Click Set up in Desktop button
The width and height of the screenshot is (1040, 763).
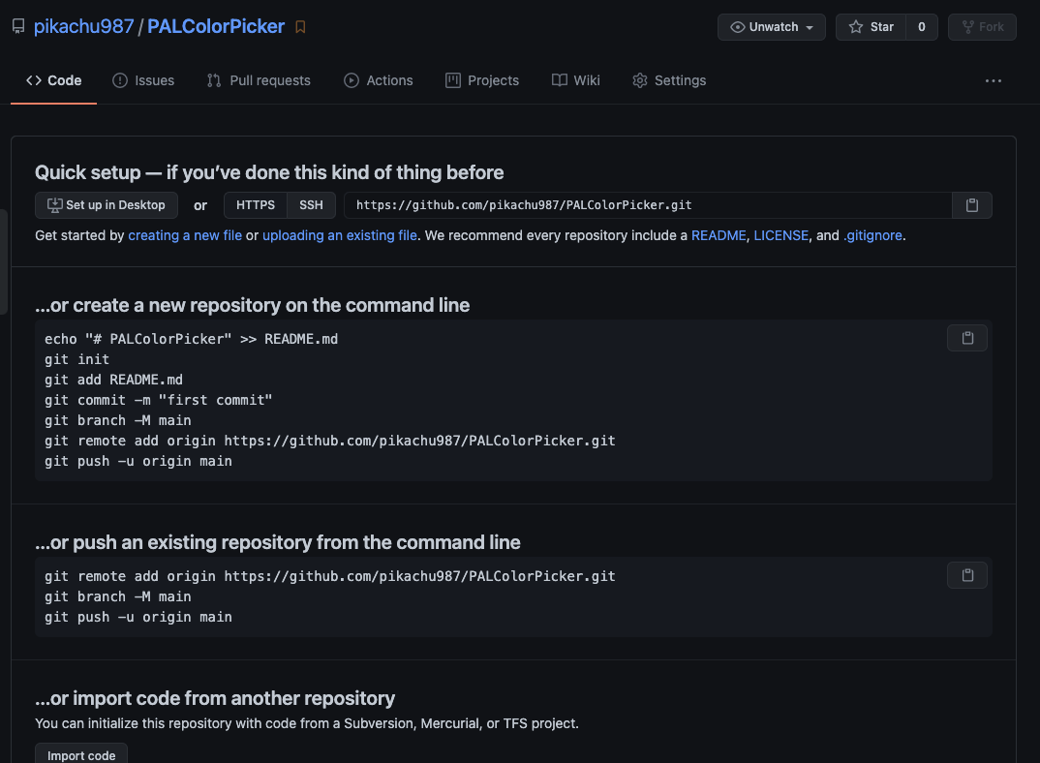tap(107, 205)
